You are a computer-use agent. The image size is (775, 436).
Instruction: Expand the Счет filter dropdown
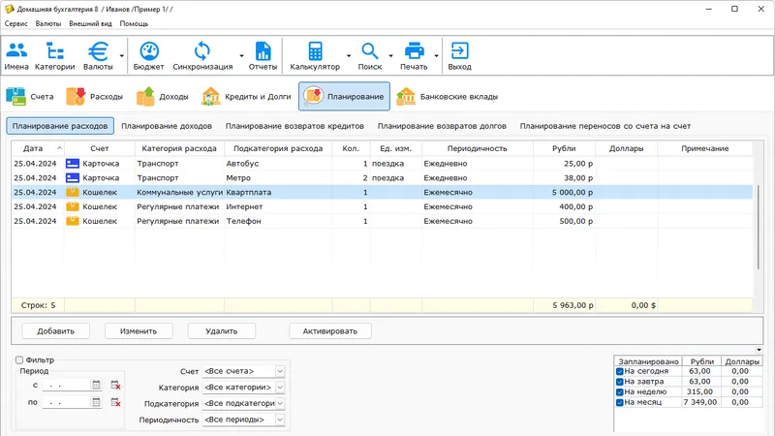pos(280,371)
